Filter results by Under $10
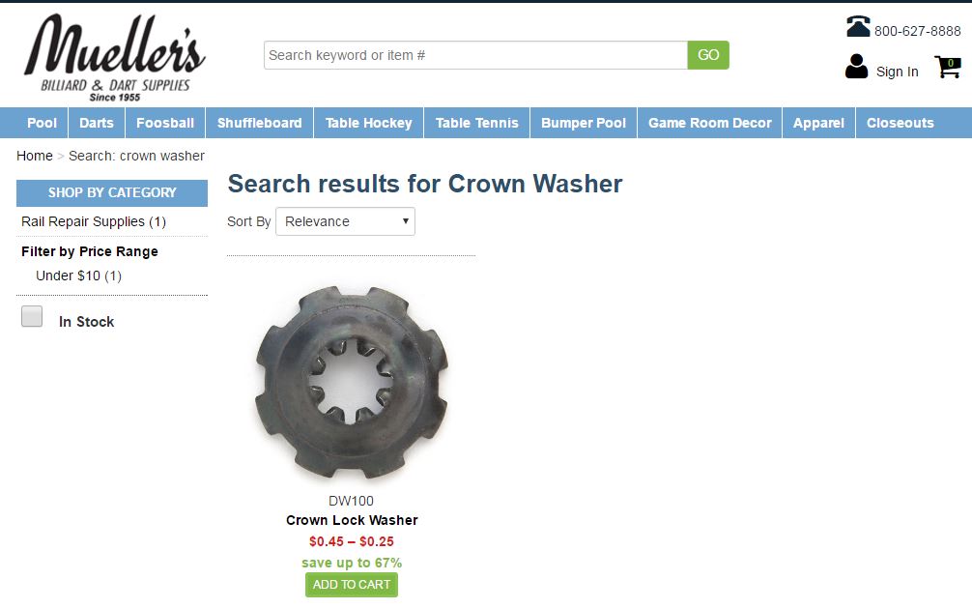The image size is (972, 609). (x=78, y=275)
